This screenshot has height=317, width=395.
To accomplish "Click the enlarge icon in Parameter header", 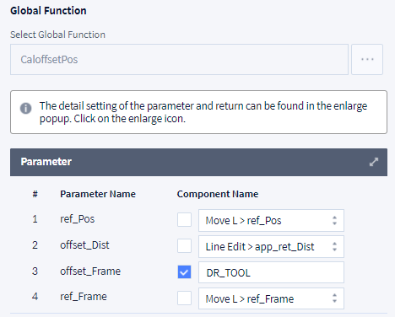I will click(374, 162).
